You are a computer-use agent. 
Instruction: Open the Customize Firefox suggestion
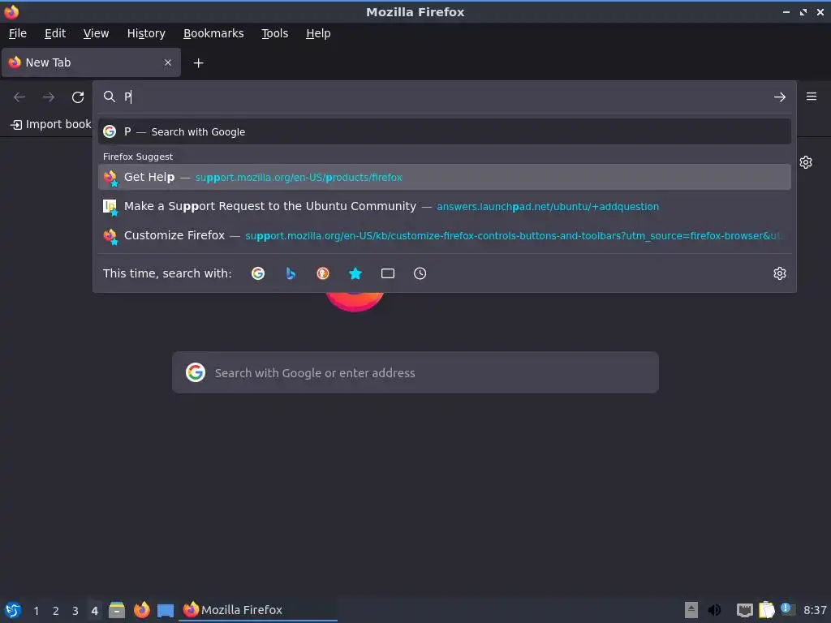click(x=444, y=235)
